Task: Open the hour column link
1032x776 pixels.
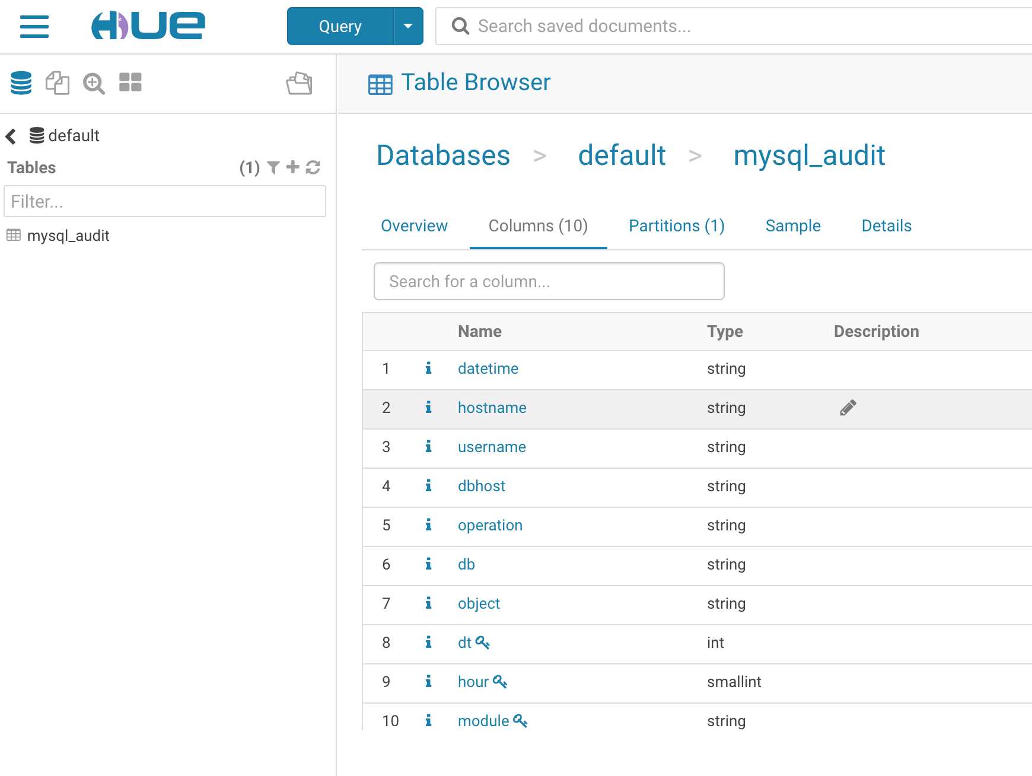Action: pos(473,682)
